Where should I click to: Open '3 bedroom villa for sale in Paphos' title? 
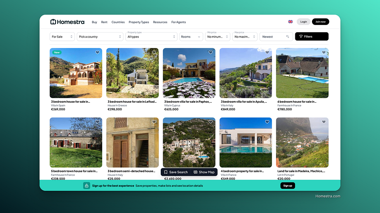point(188,102)
